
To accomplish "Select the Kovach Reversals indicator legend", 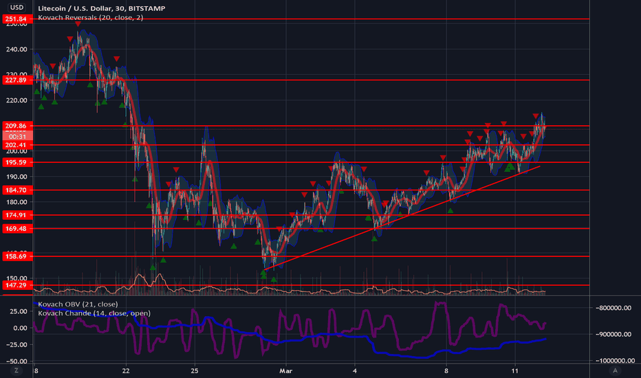I will 90,18.
